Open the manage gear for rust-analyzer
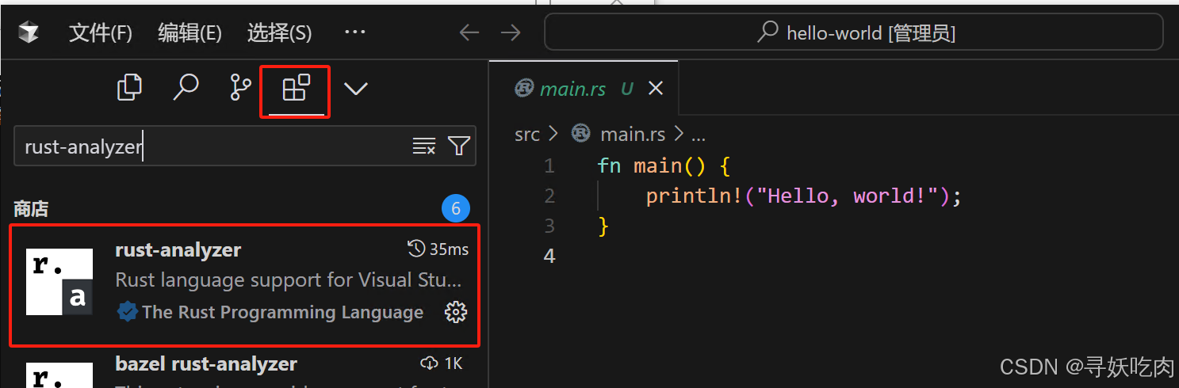The width and height of the screenshot is (1179, 388). tap(456, 312)
